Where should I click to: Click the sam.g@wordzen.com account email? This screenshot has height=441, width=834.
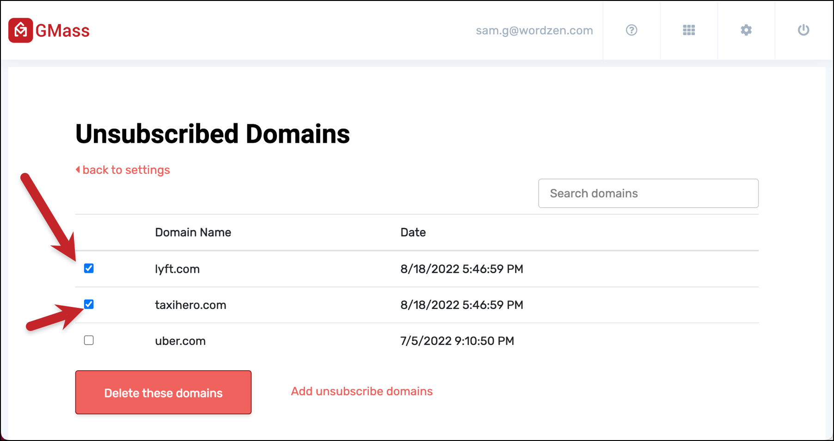pyautogui.click(x=534, y=31)
